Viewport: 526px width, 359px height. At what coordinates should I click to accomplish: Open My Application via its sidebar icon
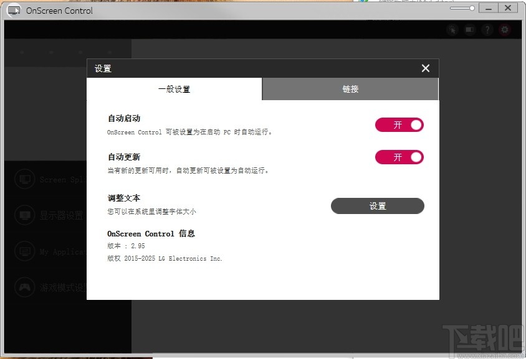tap(24, 251)
